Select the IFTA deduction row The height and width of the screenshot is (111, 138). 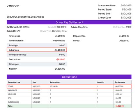pos(69,98)
